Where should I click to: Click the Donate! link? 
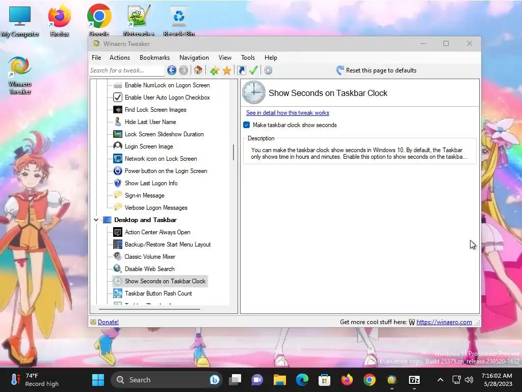coord(108,322)
